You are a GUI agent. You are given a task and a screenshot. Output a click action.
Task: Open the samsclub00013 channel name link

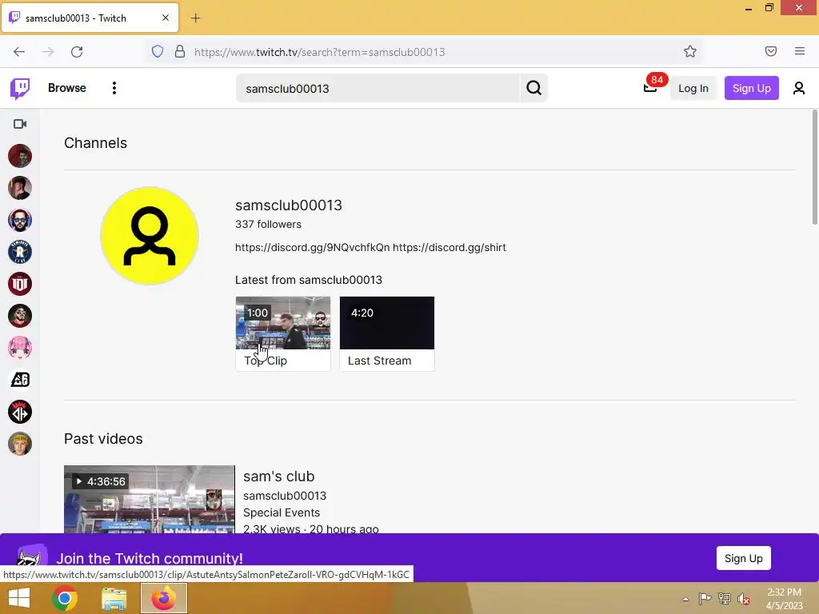pos(288,205)
